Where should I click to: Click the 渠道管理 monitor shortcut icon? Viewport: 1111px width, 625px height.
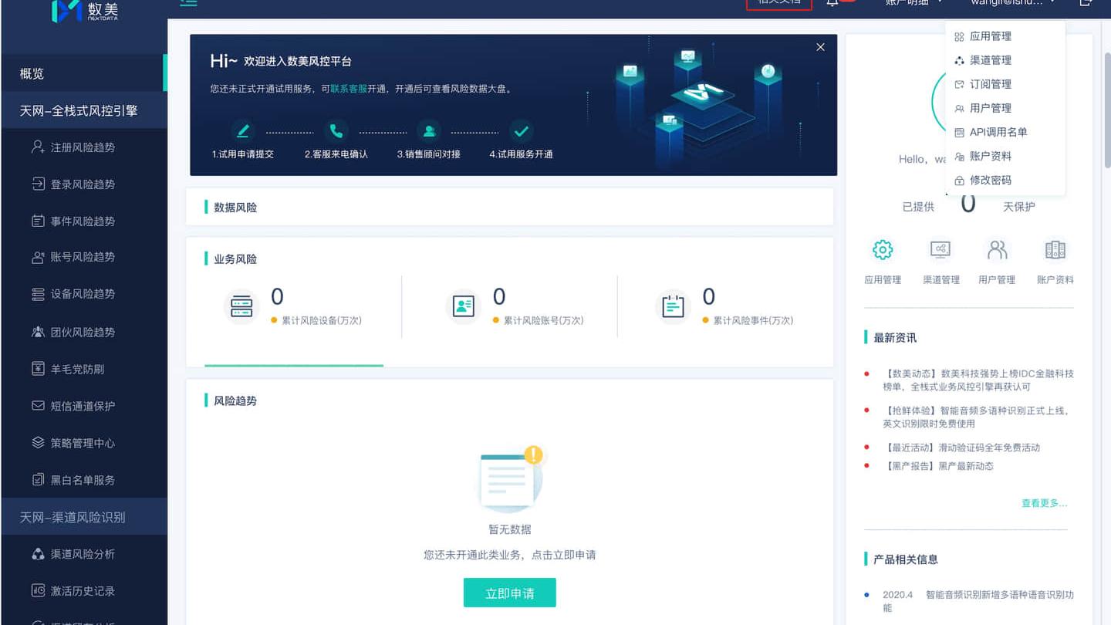940,250
